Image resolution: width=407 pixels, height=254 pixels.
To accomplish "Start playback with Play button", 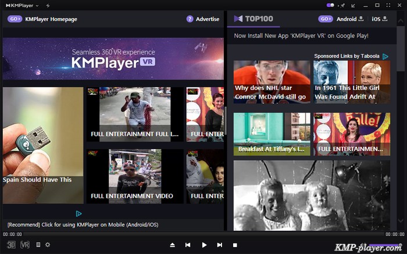I will click(x=204, y=245).
